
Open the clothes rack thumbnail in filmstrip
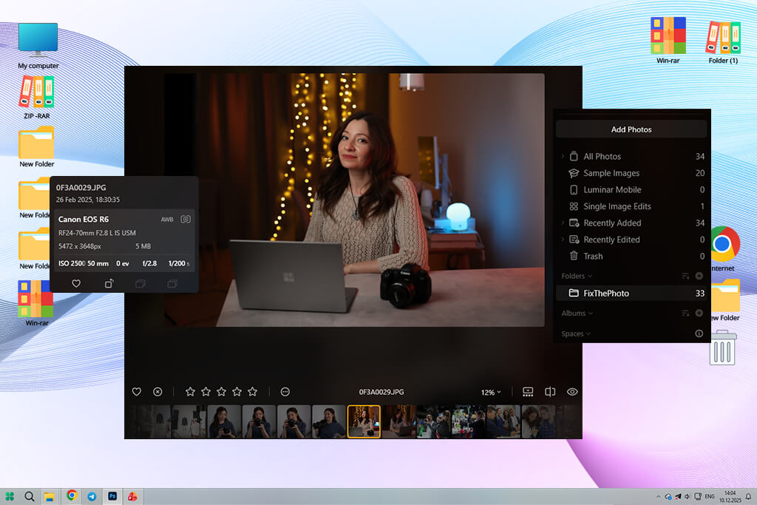(189, 421)
